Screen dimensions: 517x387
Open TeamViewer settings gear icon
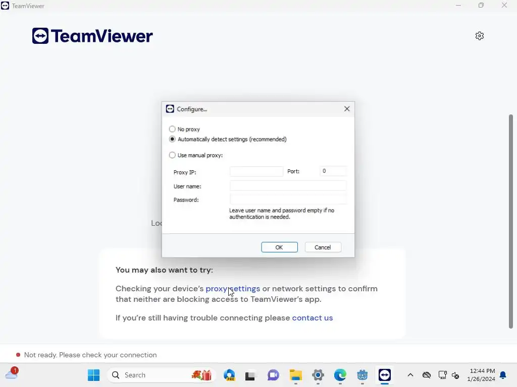[x=480, y=36]
